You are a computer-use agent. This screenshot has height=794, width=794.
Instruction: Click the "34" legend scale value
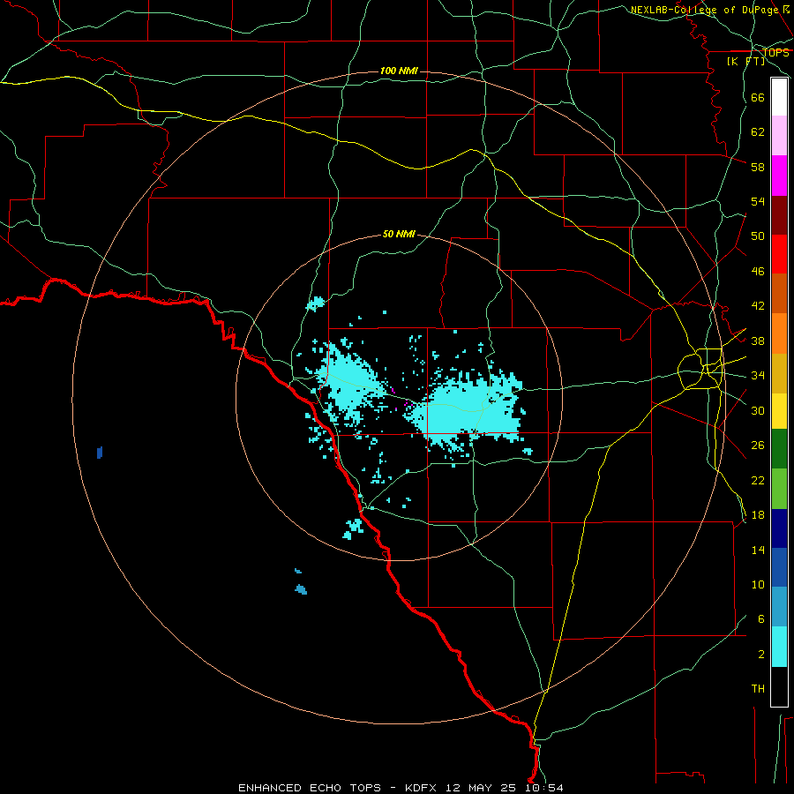(x=758, y=376)
